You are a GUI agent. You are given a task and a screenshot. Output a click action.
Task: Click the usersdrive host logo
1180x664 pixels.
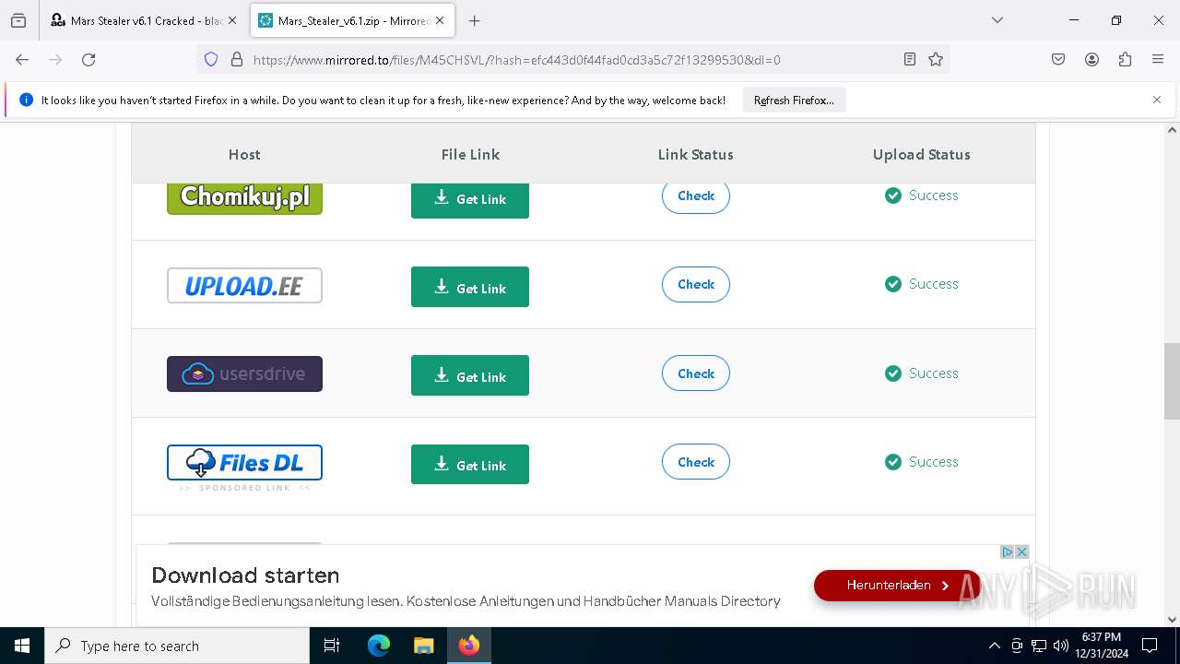pyautogui.click(x=244, y=373)
